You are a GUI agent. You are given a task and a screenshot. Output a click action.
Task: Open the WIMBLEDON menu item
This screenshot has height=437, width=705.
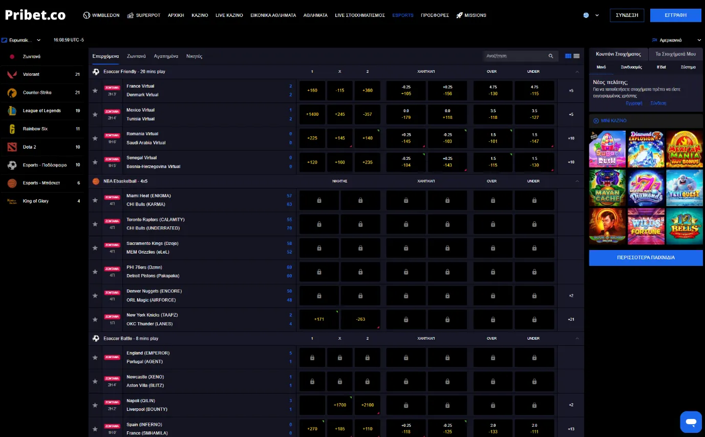101,15
